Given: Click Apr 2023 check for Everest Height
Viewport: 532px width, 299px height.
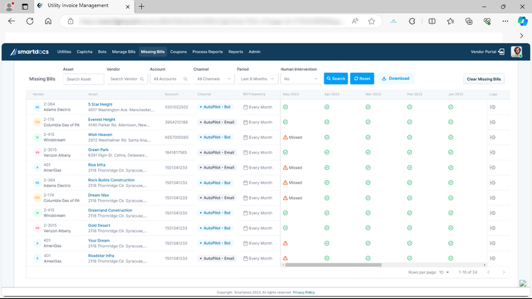Looking at the screenshot, I should (x=327, y=122).
